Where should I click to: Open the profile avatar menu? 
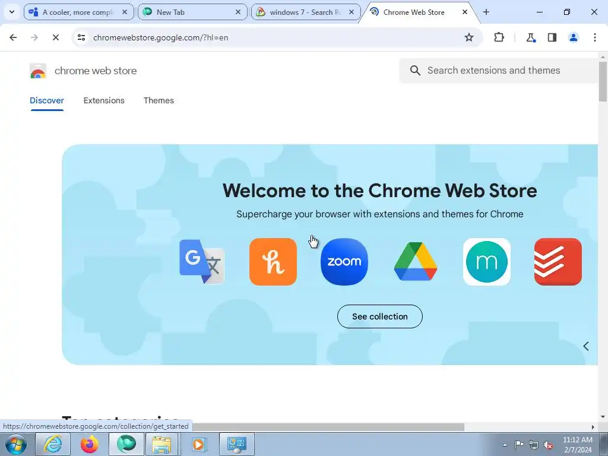click(573, 37)
